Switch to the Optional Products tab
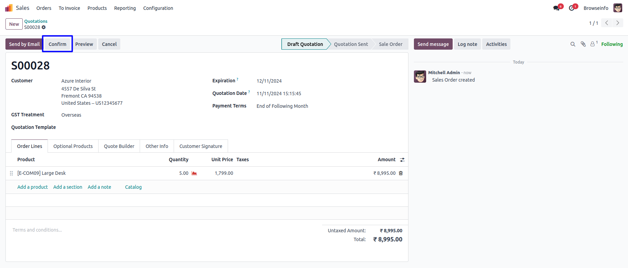The height and width of the screenshot is (268, 628). (73, 146)
